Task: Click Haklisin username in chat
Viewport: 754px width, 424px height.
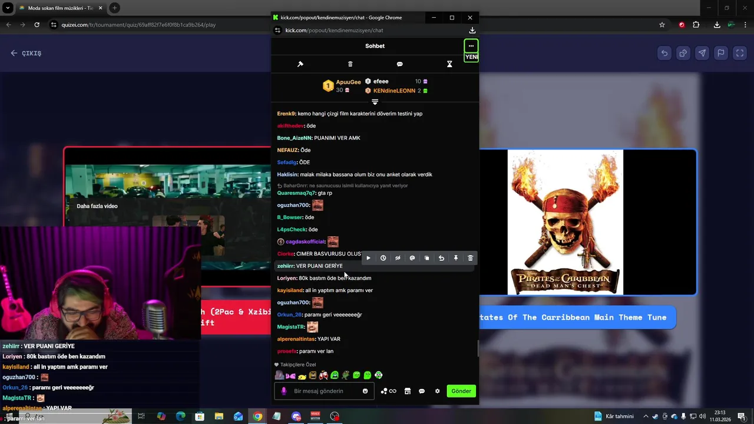Action: [x=287, y=174]
